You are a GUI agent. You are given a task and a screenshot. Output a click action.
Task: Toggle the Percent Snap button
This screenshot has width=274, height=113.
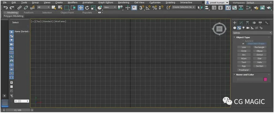point(155,8)
